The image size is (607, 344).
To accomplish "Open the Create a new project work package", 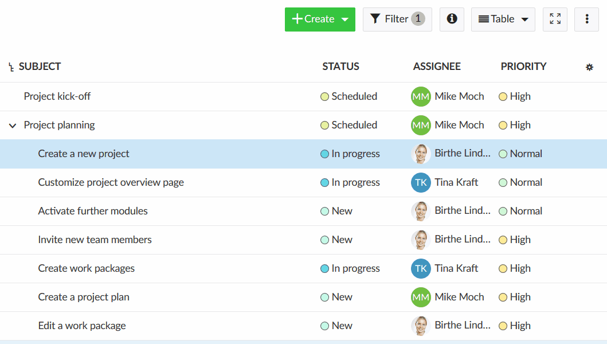I will point(84,154).
